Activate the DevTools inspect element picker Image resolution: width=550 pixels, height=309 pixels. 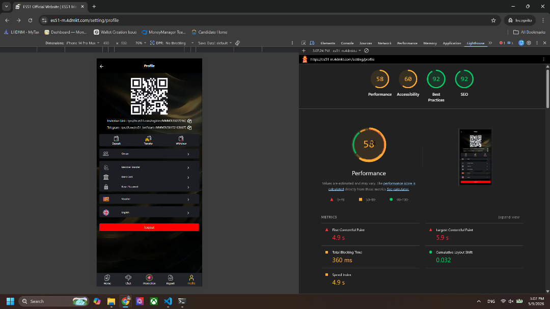(x=304, y=43)
